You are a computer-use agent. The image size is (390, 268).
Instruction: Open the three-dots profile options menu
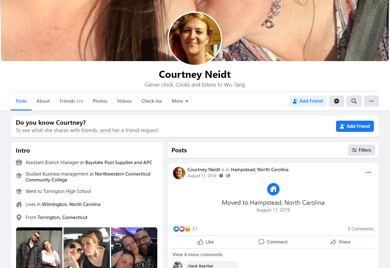371,101
